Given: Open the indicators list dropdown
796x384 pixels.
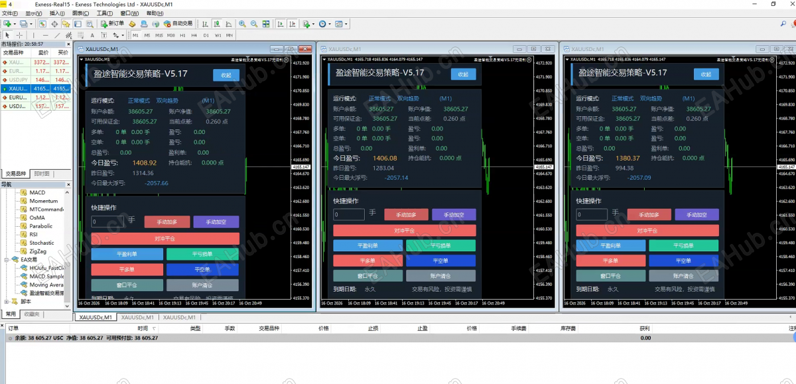Looking at the screenshot, I should click(x=313, y=24).
